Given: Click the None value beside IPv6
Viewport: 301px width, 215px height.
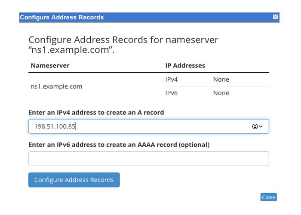Looking at the screenshot, I should 221,93.
